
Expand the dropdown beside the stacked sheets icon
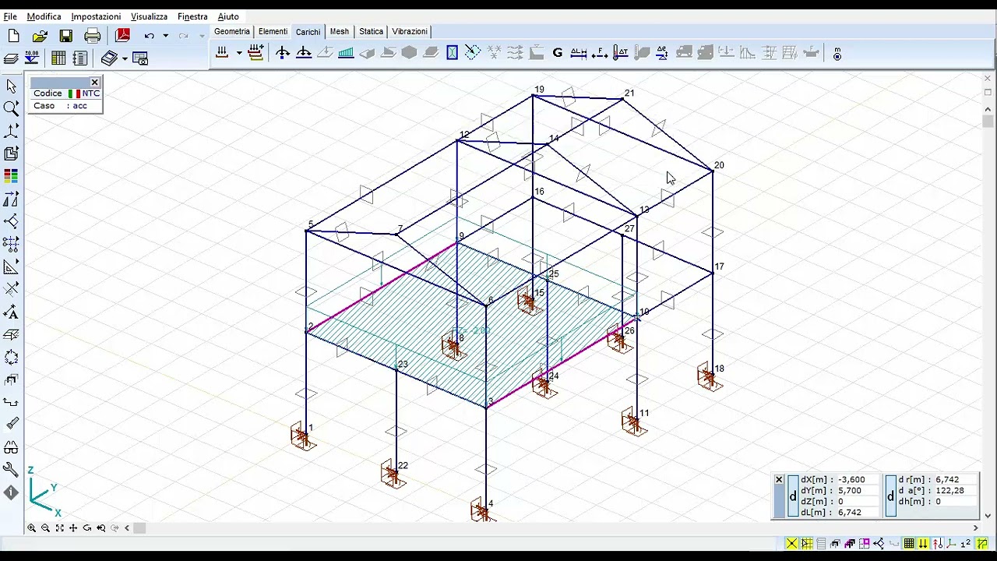coord(125,59)
